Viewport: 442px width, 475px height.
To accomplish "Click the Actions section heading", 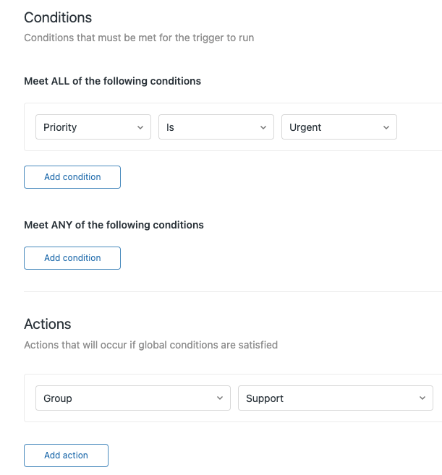I will click(x=48, y=324).
